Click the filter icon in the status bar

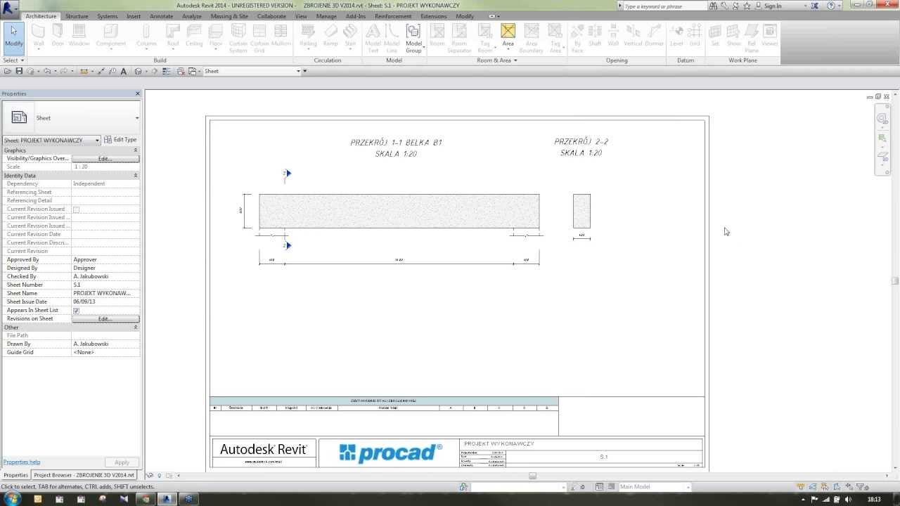pyautogui.click(x=860, y=486)
